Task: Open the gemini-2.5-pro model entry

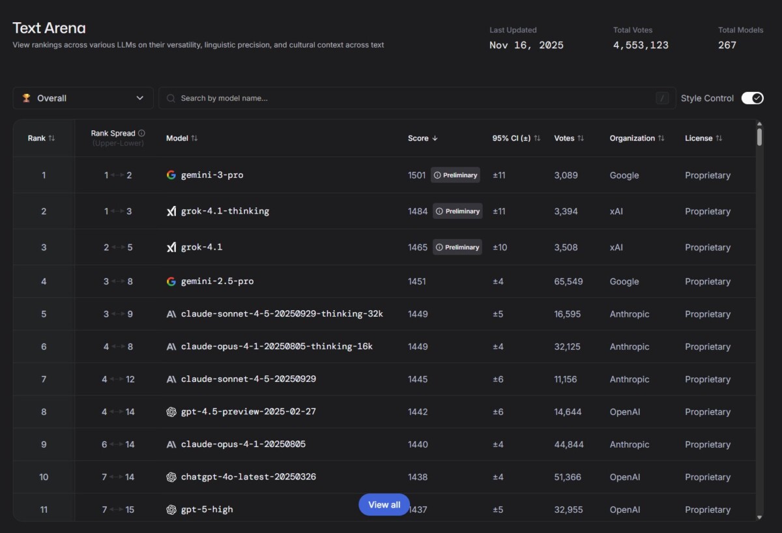Action: [x=217, y=281]
